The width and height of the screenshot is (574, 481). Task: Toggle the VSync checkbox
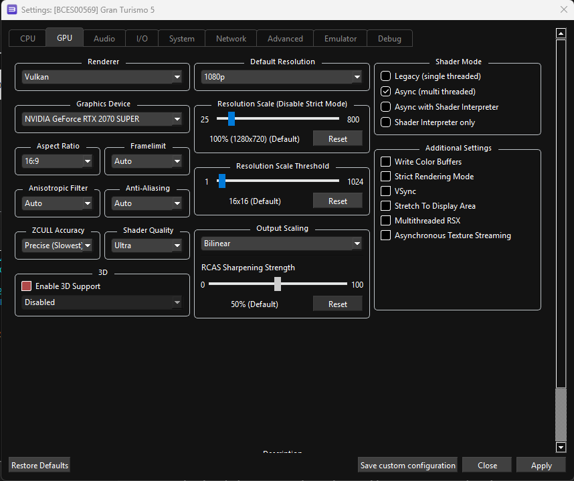pyautogui.click(x=386, y=191)
